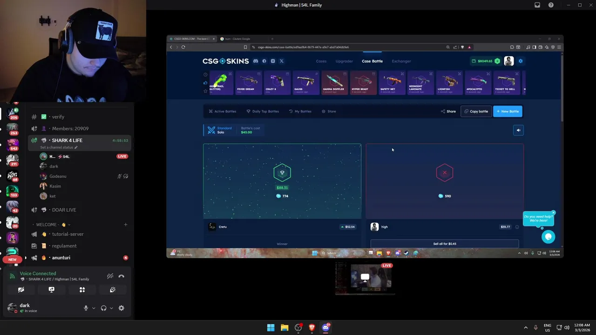Screen dimensions: 596x335
Task: Click the Copy battle button
Action: [476, 111]
